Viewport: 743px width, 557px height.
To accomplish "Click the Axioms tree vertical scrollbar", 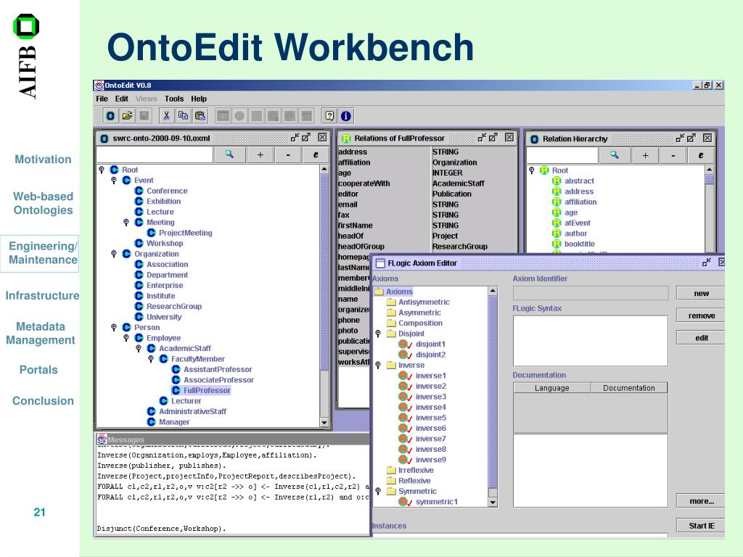I will tap(493, 397).
